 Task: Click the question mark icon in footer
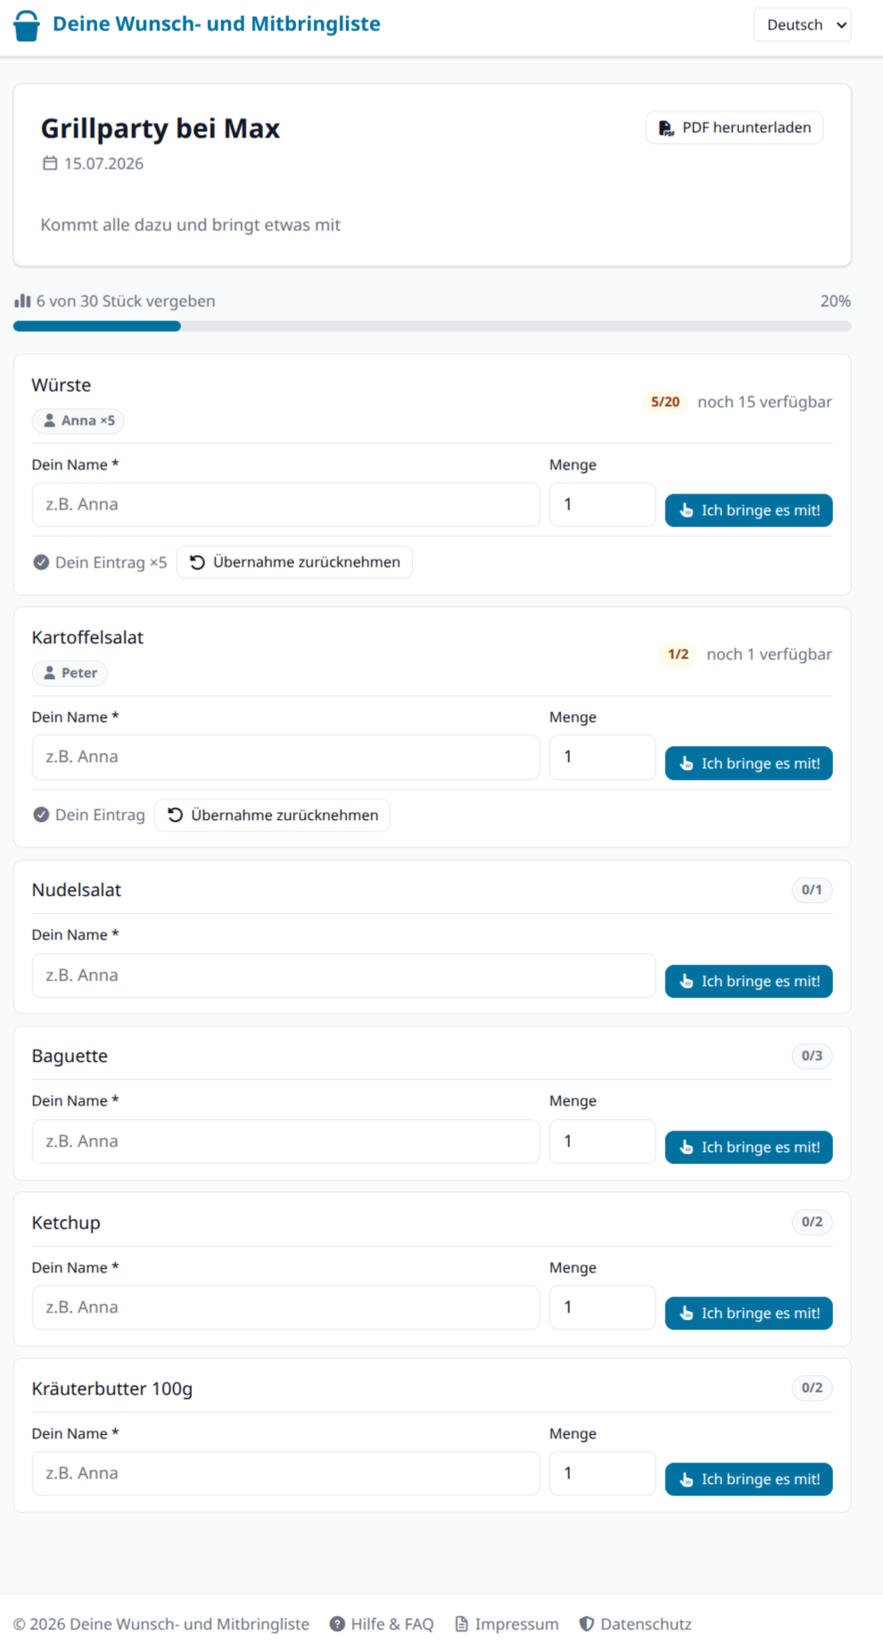point(337,1623)
